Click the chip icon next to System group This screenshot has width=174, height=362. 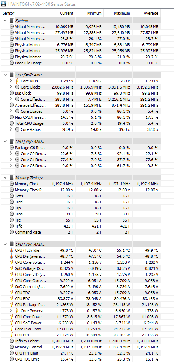coord(11,21)
